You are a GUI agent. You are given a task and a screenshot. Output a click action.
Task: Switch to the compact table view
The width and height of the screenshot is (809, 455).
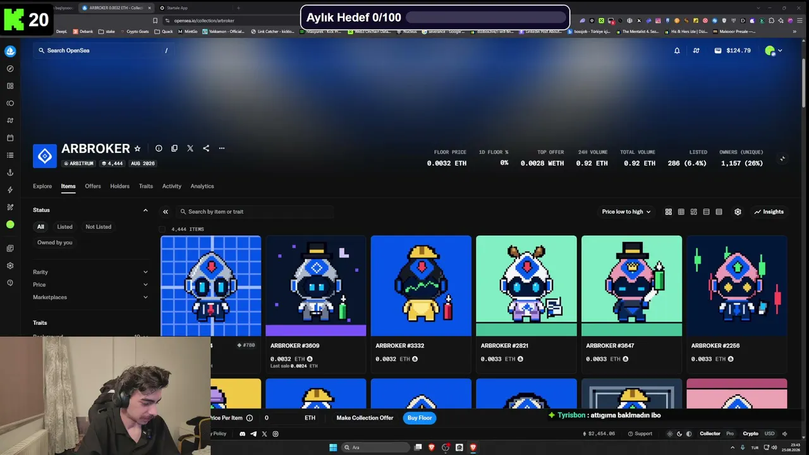coord(719,212)
